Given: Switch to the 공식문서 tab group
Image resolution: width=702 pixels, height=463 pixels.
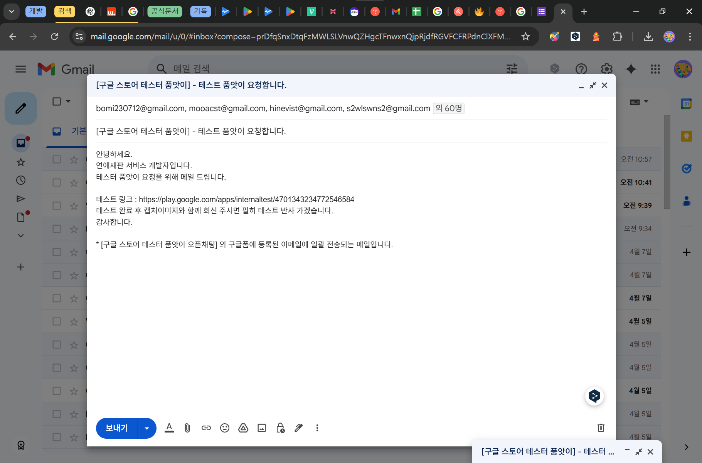Looking at the screenshot, I should tap(165, 12).
